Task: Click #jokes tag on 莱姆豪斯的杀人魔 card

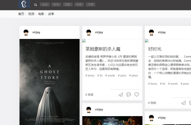Action: pyautogui.click(x=133, y=76)
